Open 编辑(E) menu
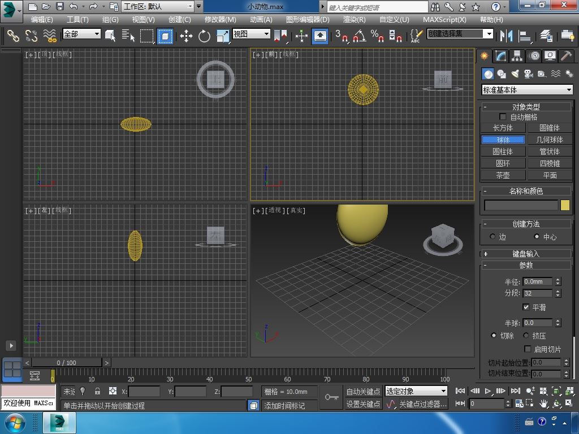Image resolution: width=579 pixels, height=434 pixels. [x=42, y=20]
